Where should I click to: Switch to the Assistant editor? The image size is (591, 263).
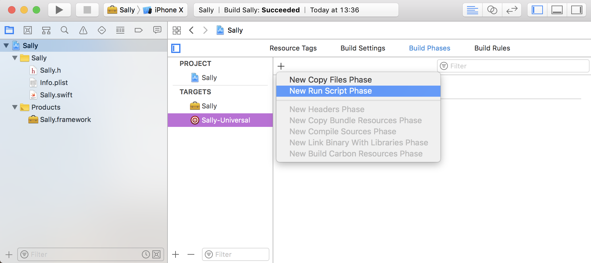coord(492,10)
